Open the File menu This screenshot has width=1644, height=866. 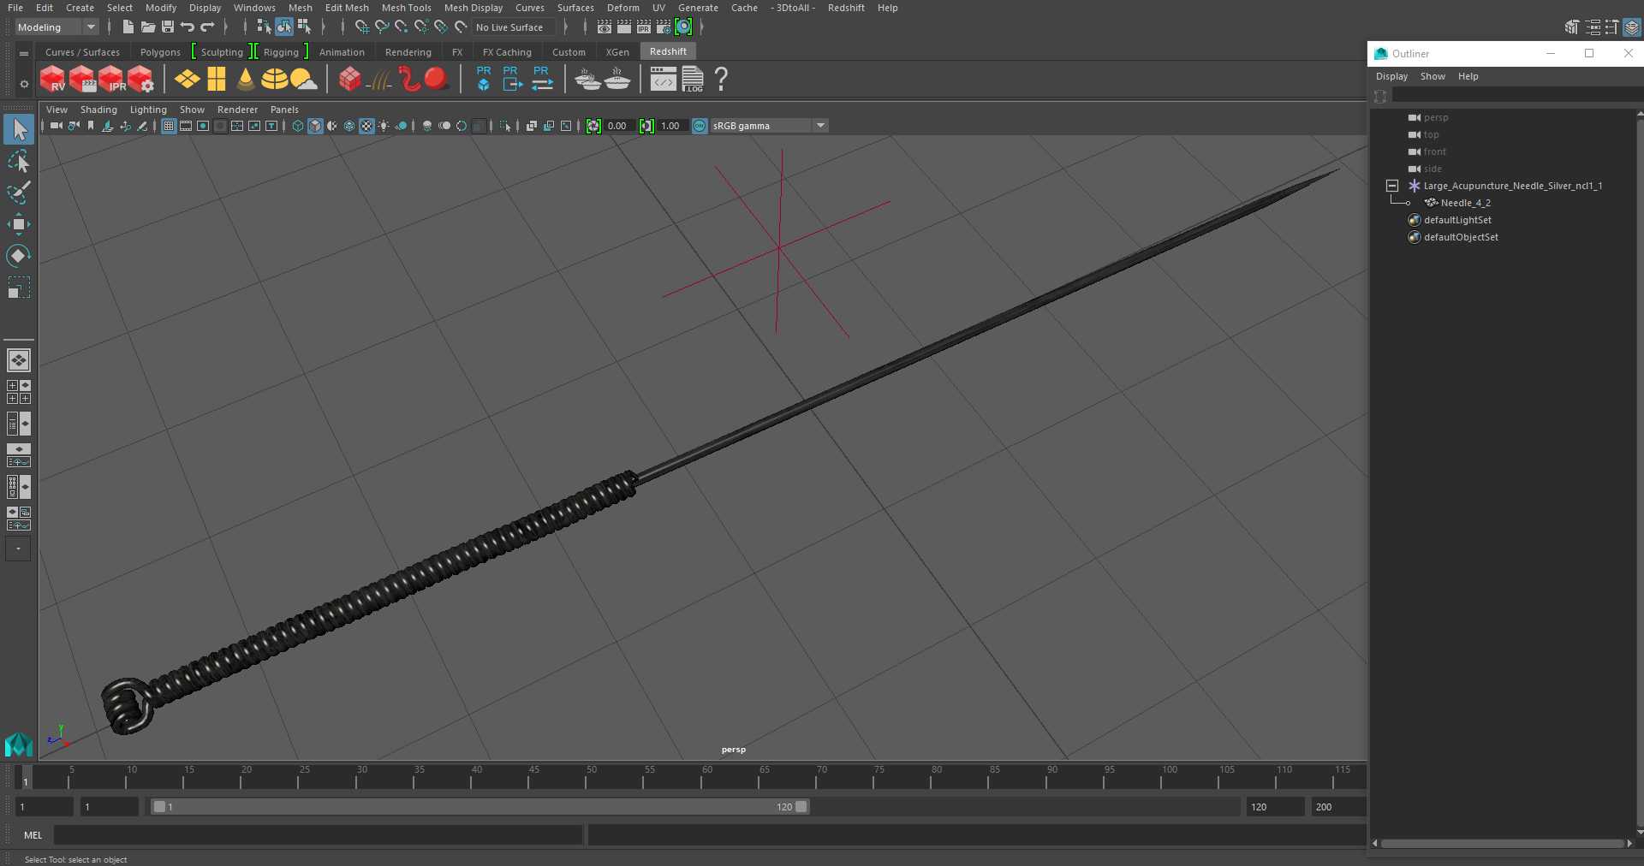click(x=15, y=8)
